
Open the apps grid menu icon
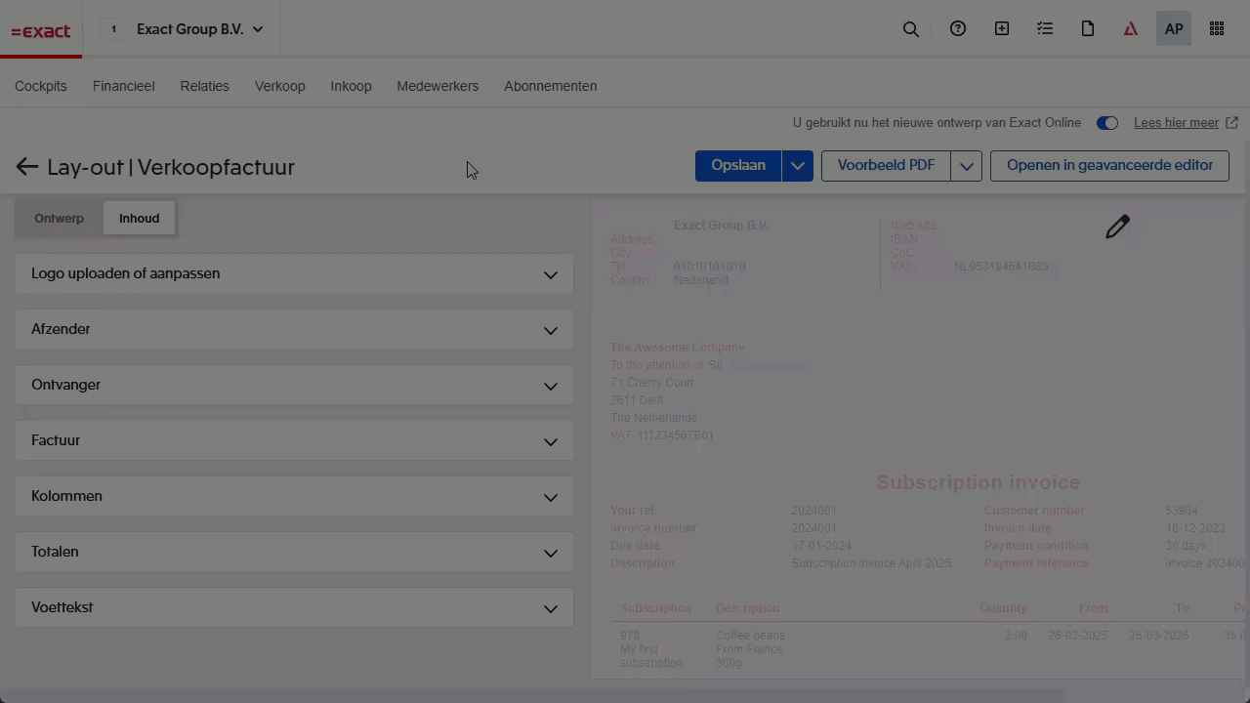coord(1217,29)
